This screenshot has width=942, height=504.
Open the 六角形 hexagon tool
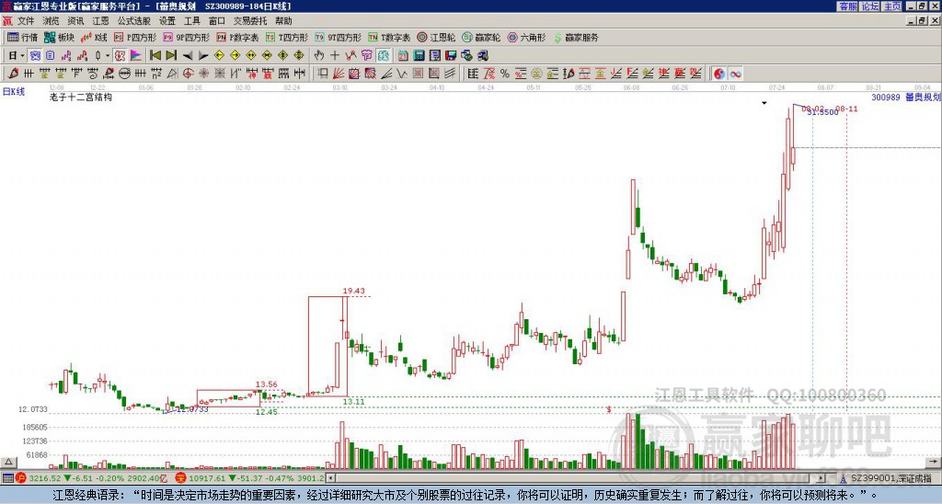[x=526, y=37]
